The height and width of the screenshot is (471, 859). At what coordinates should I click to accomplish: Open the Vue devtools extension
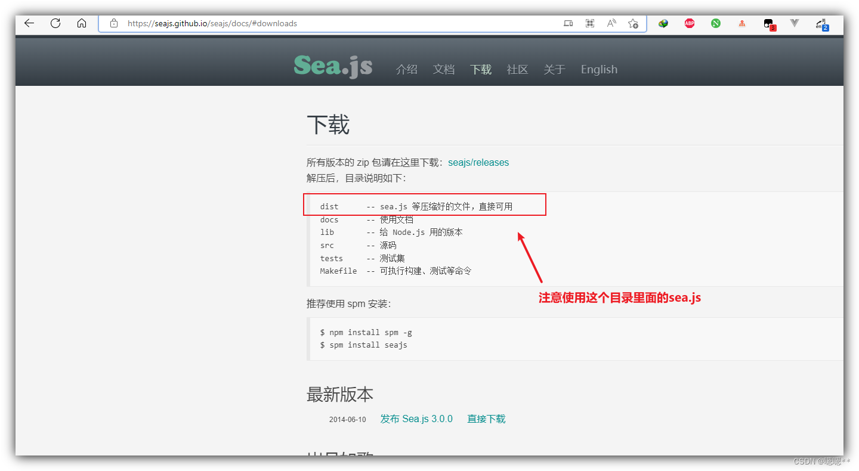[795, 23]
